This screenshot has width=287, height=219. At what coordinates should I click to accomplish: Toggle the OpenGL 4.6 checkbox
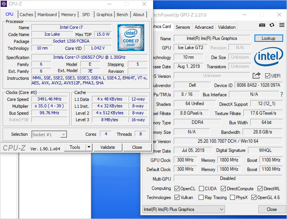(x=254, y=198)
